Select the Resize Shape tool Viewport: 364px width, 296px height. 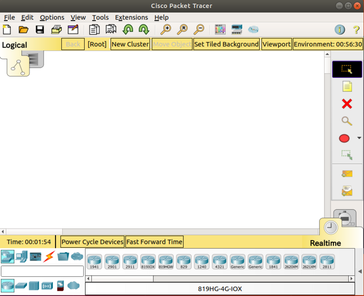point(347,155)
